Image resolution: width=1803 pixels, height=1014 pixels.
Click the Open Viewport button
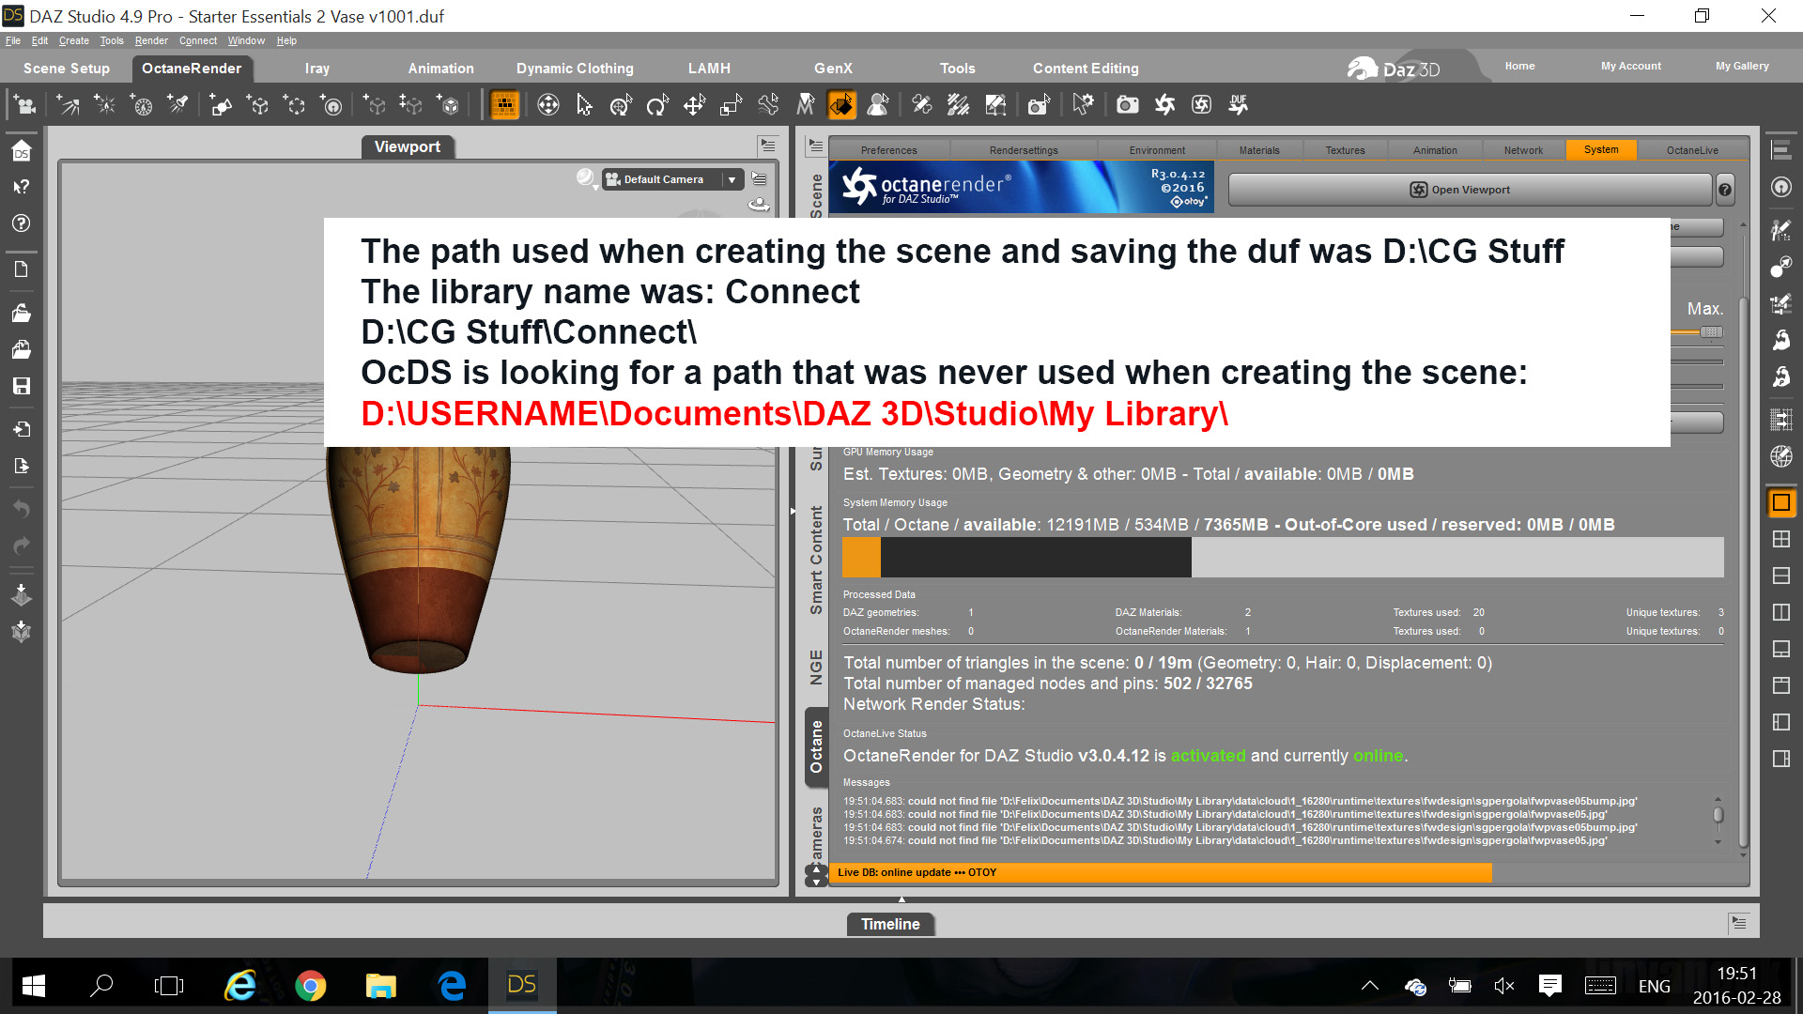point(1470,190)
